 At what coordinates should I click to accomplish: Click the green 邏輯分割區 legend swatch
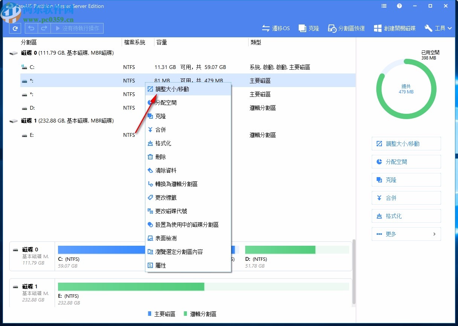click(x=185, y=314)
